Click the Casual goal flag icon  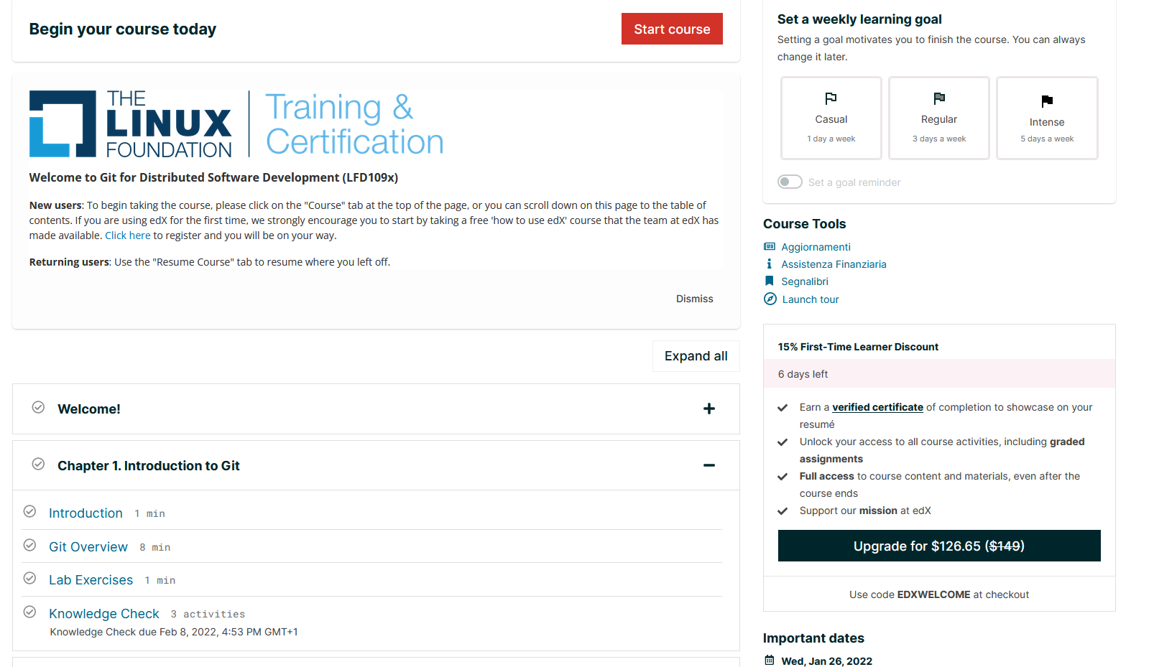831,98
